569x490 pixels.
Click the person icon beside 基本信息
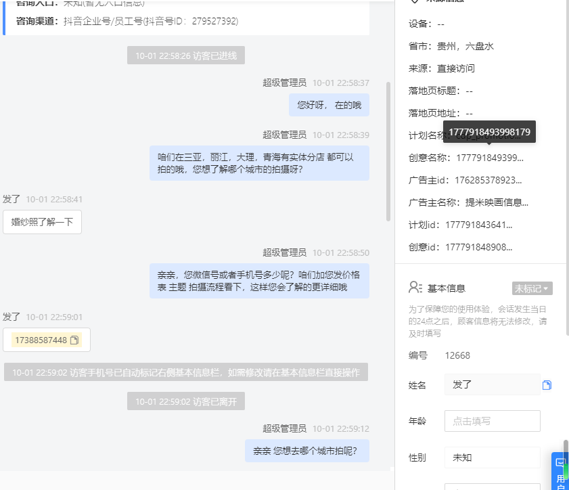point(415,288)
